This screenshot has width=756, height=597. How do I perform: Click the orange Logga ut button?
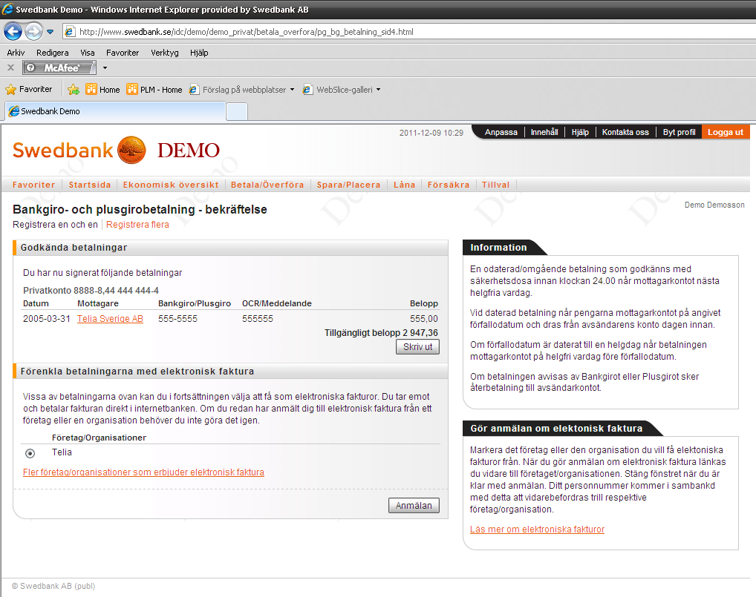point(725,132)
